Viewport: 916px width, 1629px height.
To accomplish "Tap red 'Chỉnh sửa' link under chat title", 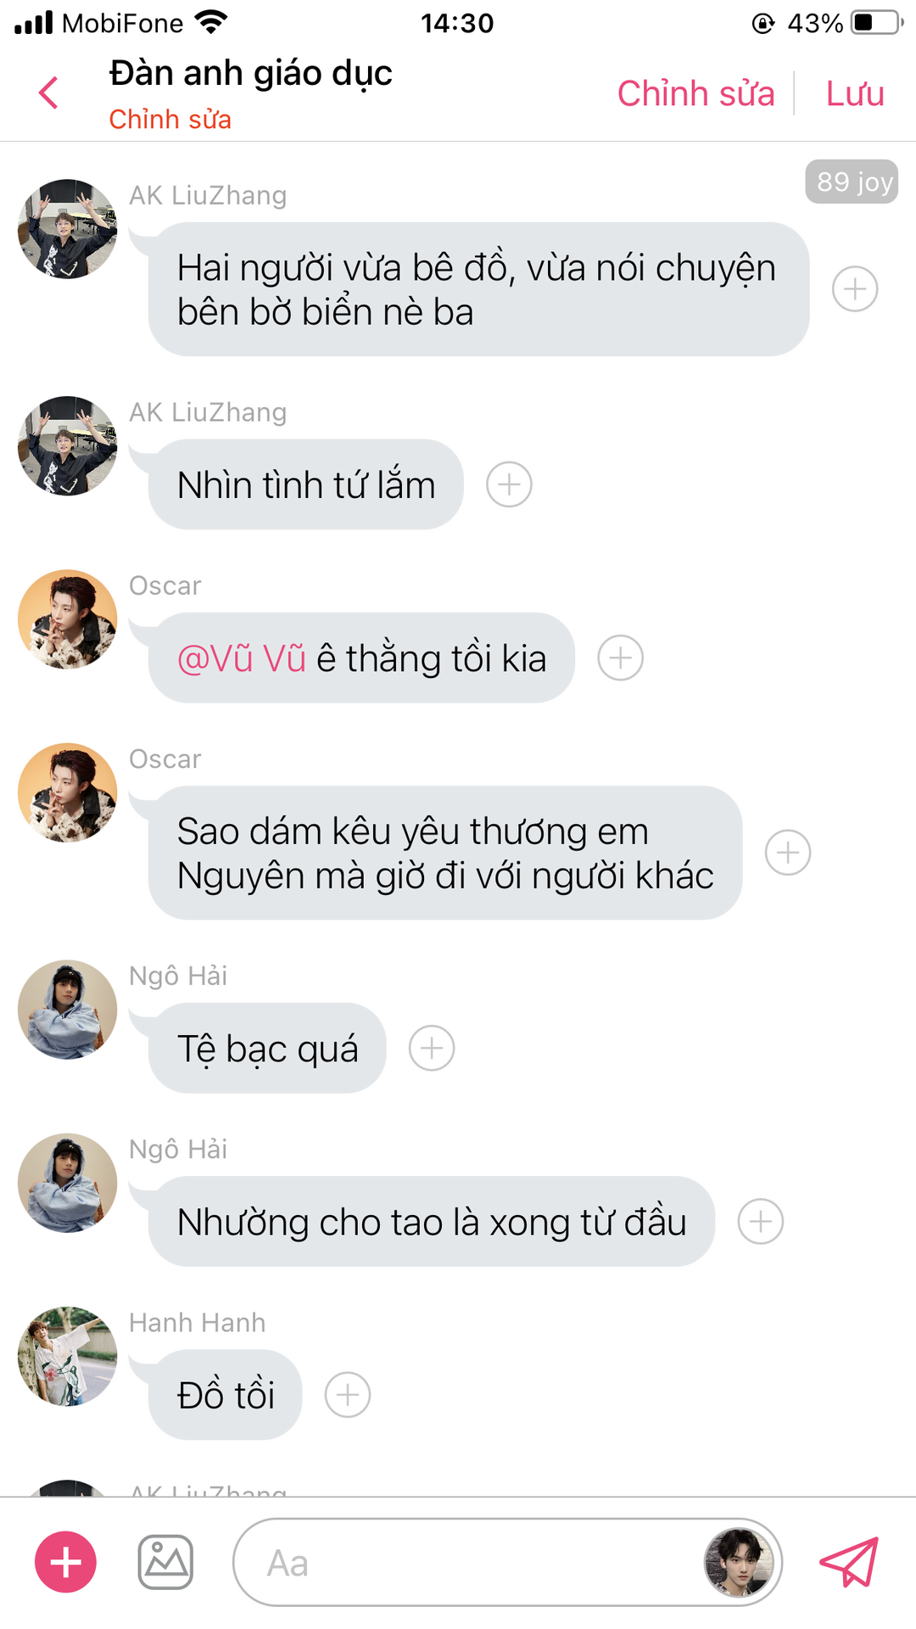I will [x=170, y=120].
